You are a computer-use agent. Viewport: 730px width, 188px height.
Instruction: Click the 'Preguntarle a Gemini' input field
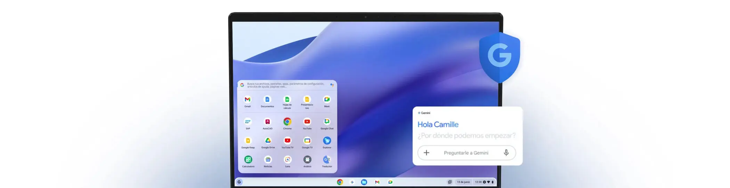[467, 153]
